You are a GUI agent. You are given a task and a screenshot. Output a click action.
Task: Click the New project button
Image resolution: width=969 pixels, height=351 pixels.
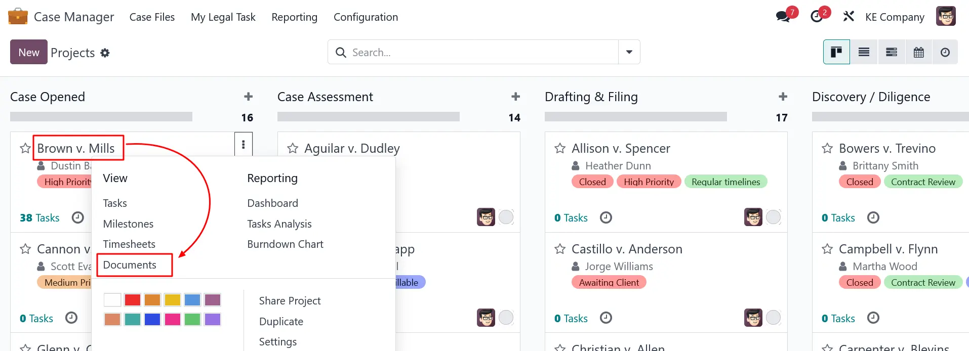point(29,52)
